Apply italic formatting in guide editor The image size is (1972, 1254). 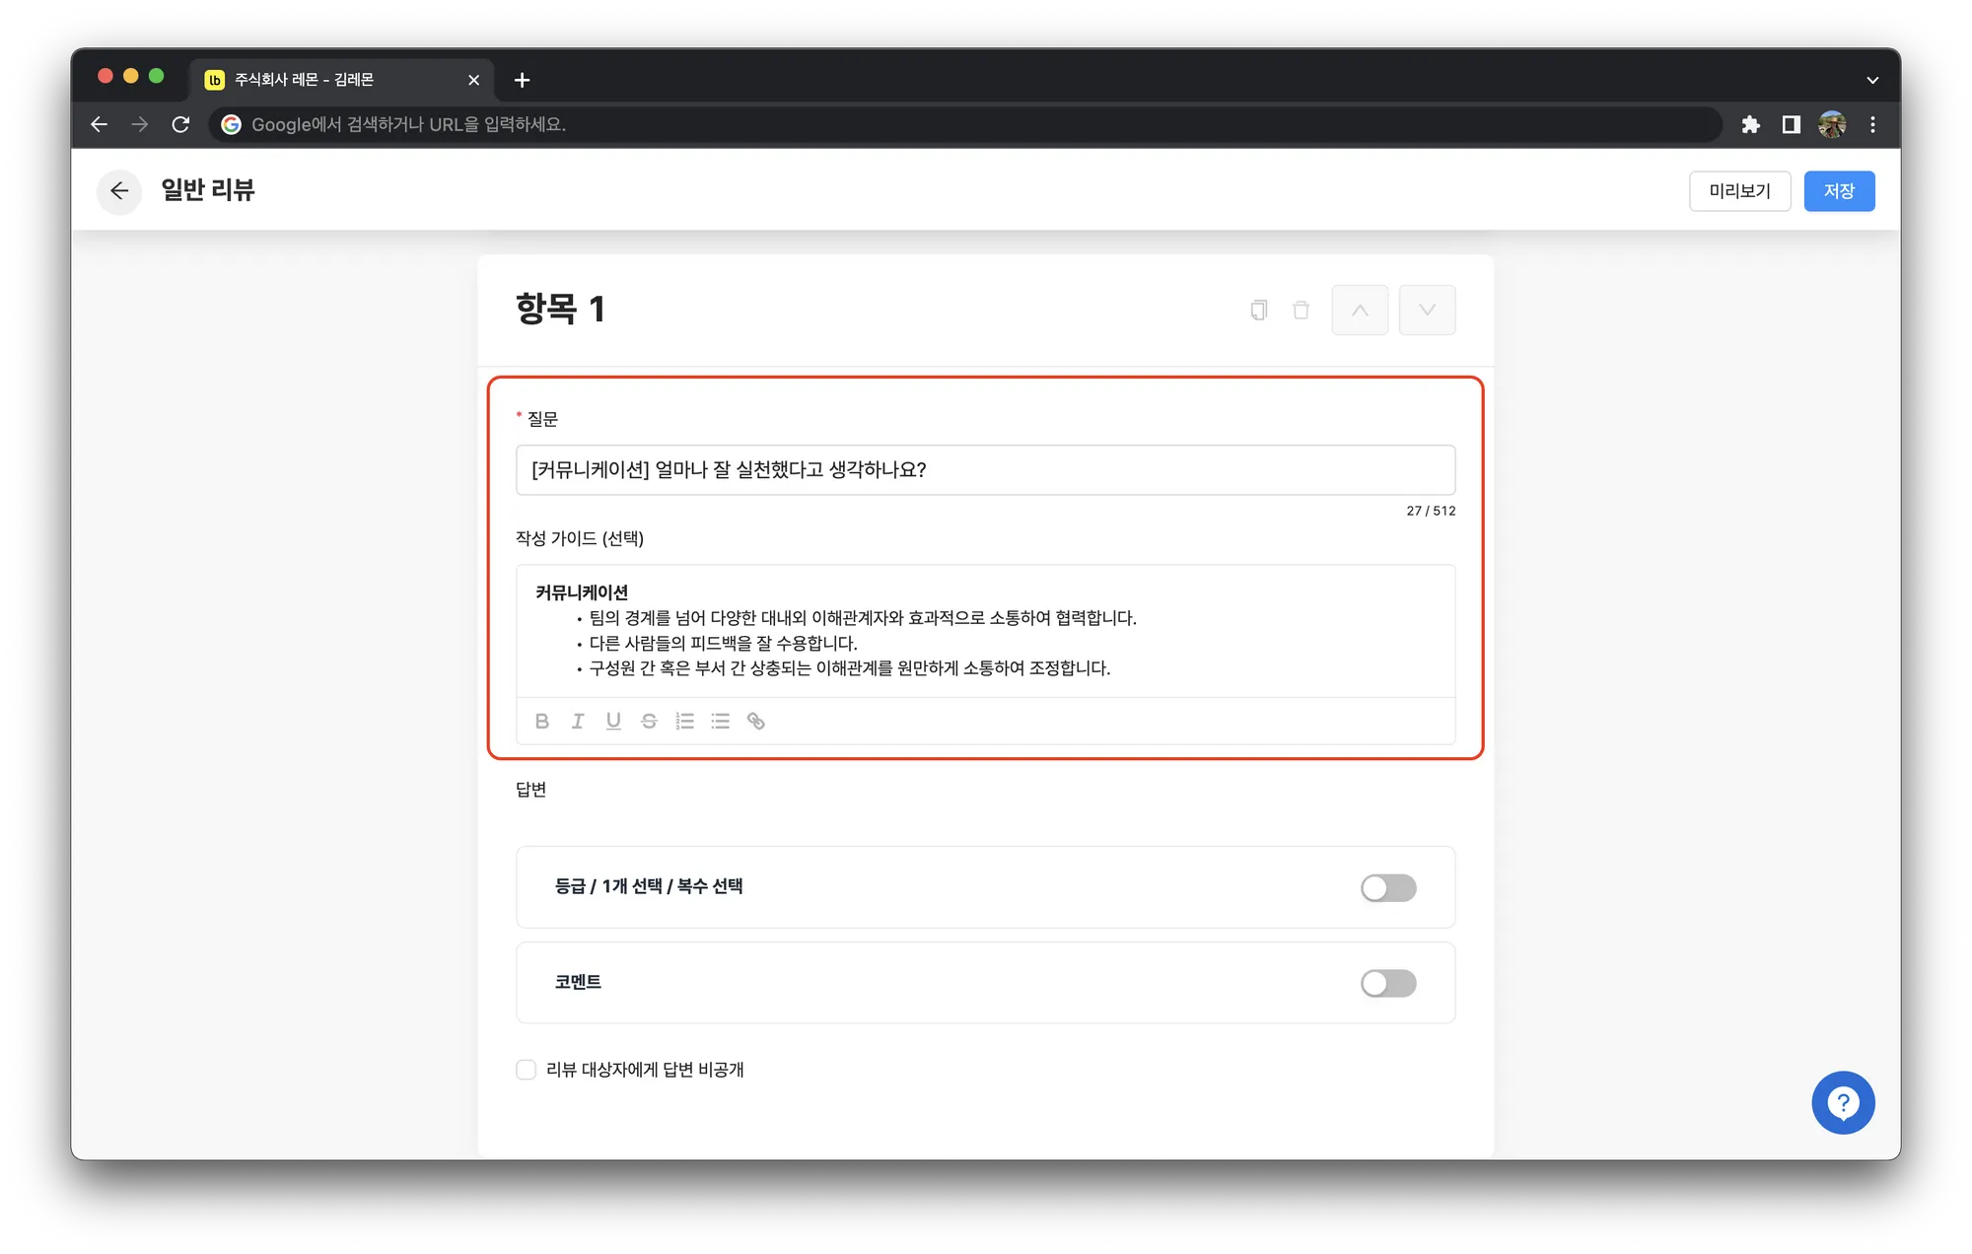578,721
